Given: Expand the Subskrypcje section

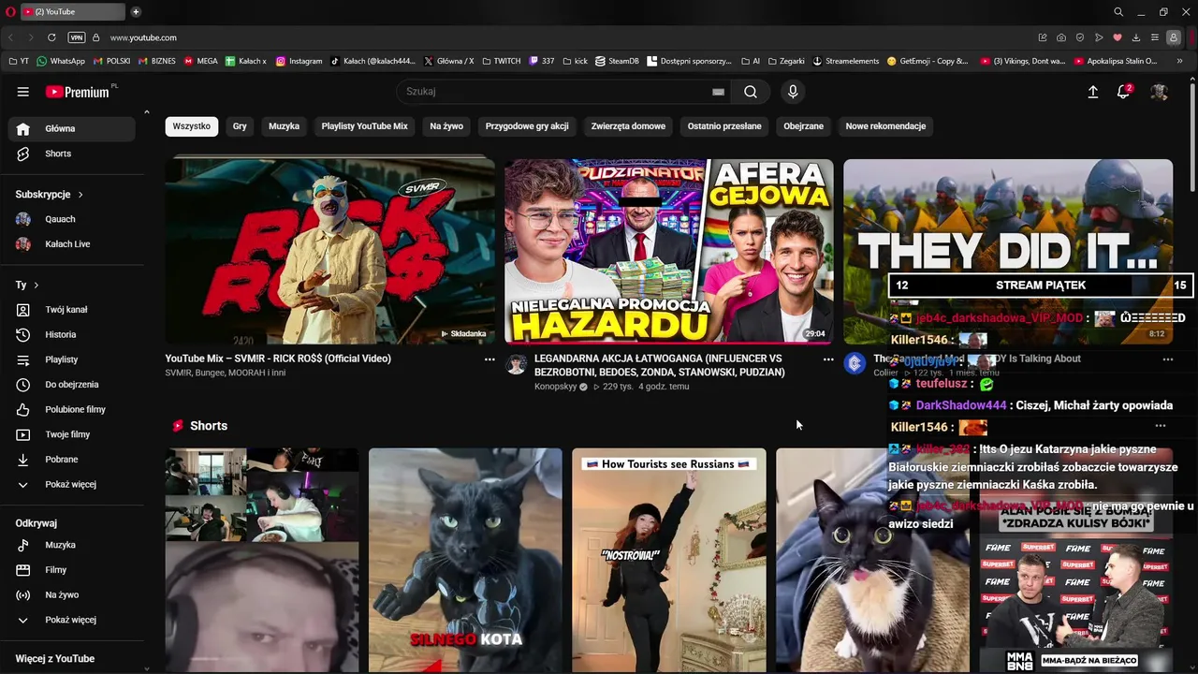Looking at the screenshot, I should 50,195.
